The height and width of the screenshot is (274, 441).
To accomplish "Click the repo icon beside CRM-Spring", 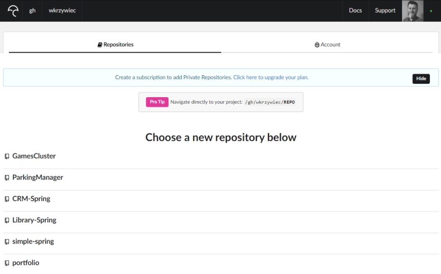I will click(7, 199).
